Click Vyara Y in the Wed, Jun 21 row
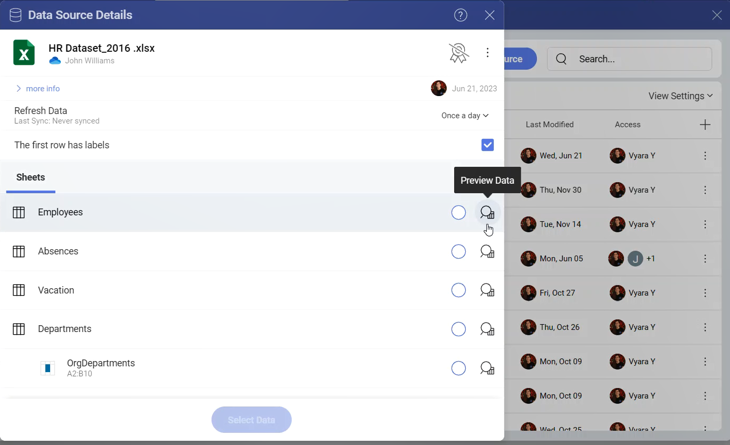This screenshot has height=445, width=730. [642, 156]
